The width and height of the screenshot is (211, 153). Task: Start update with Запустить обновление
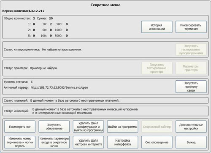click(54, 127)
